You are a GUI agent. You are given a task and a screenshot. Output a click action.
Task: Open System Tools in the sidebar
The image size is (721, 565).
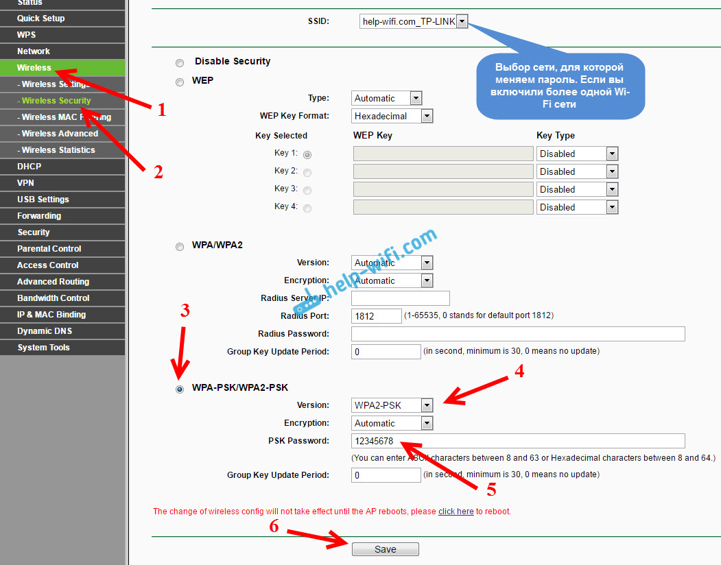pos(44,348)
